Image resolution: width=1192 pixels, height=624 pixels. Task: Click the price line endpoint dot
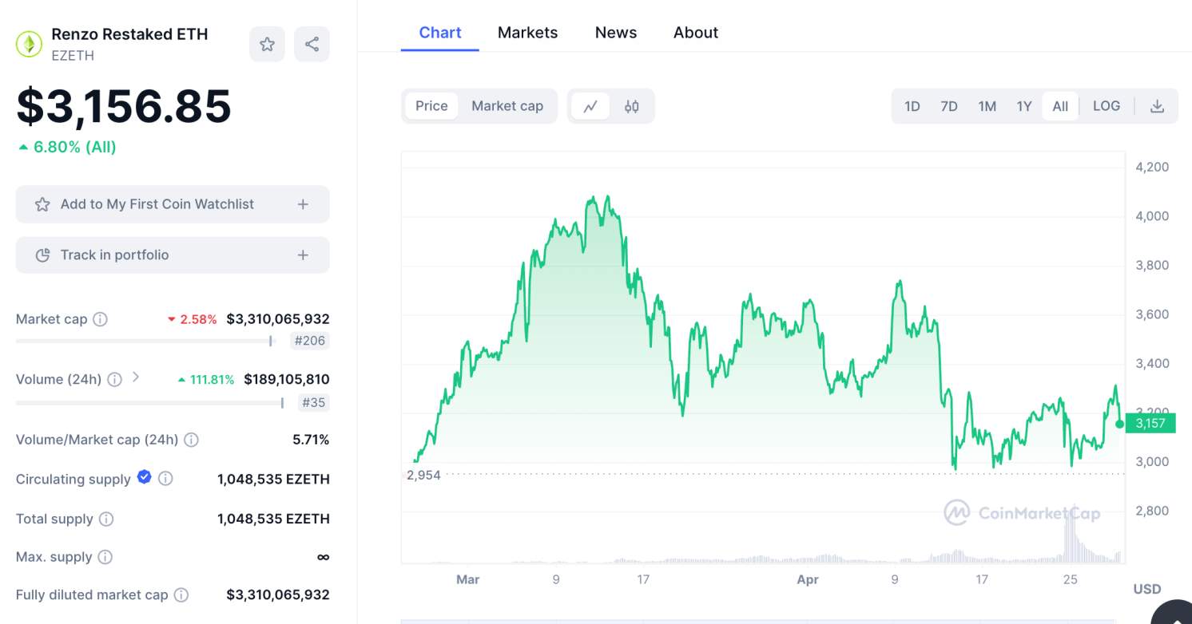pos(1119,424)
